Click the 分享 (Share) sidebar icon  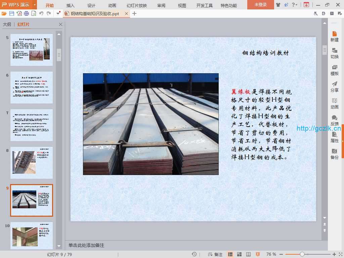point(334,87)
